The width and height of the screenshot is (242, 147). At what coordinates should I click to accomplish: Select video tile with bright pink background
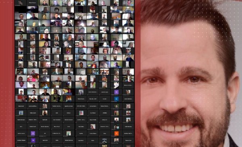tap(117, 44)
